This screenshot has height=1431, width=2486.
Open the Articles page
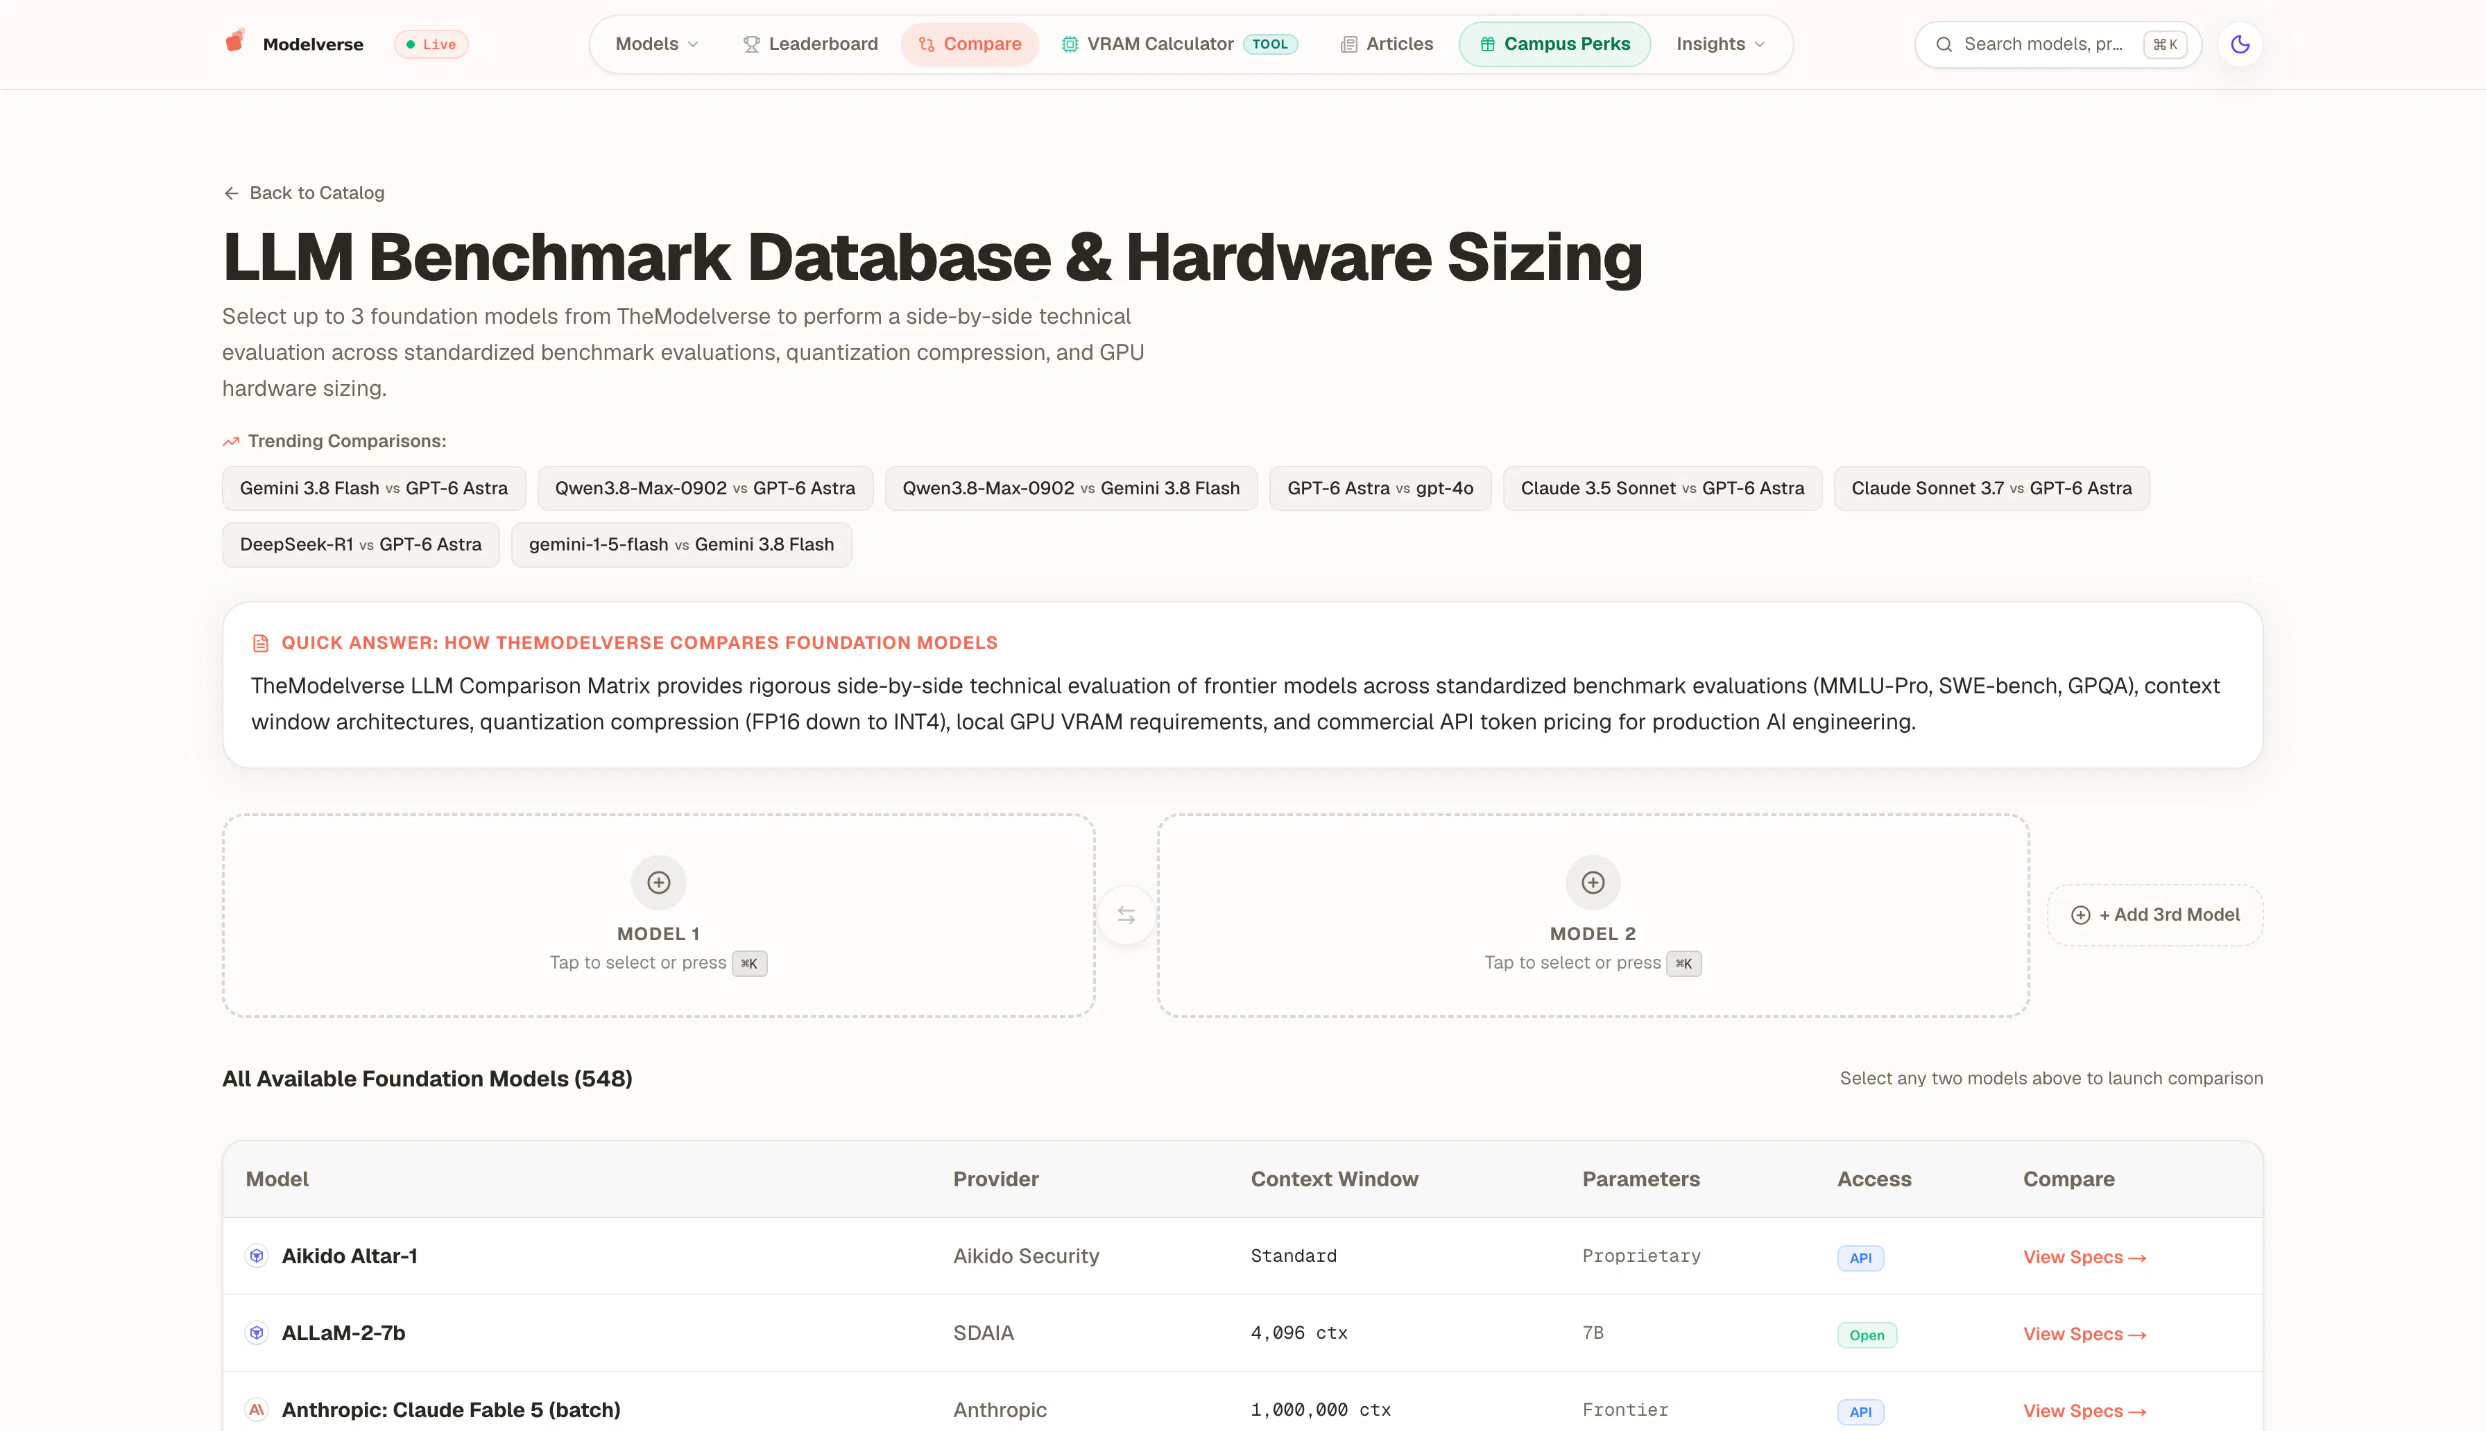[x=1386, y=44]
